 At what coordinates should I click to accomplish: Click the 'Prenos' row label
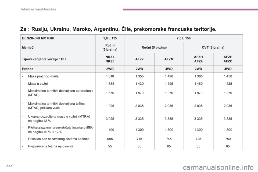pyautogui.click(x=28, y=69)
